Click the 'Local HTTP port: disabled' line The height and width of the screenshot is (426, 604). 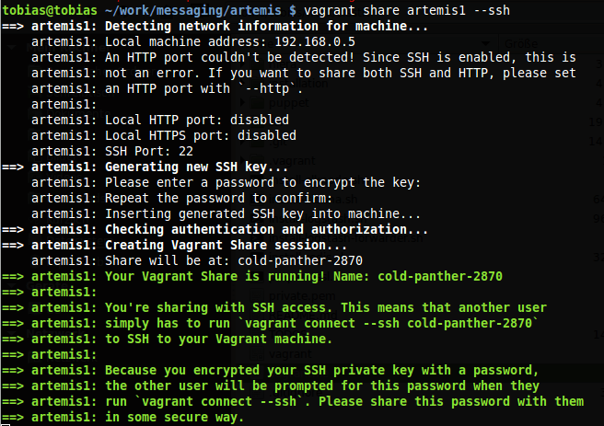coord(197,120)
